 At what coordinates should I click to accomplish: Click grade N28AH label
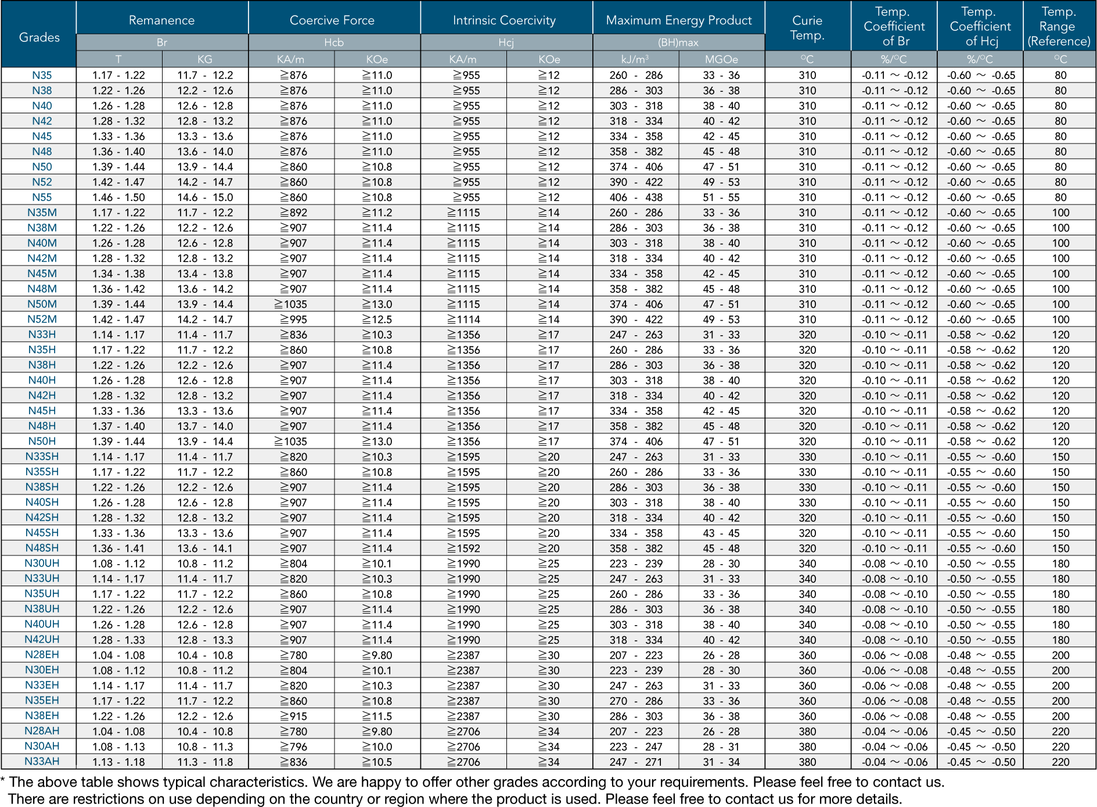42,731
